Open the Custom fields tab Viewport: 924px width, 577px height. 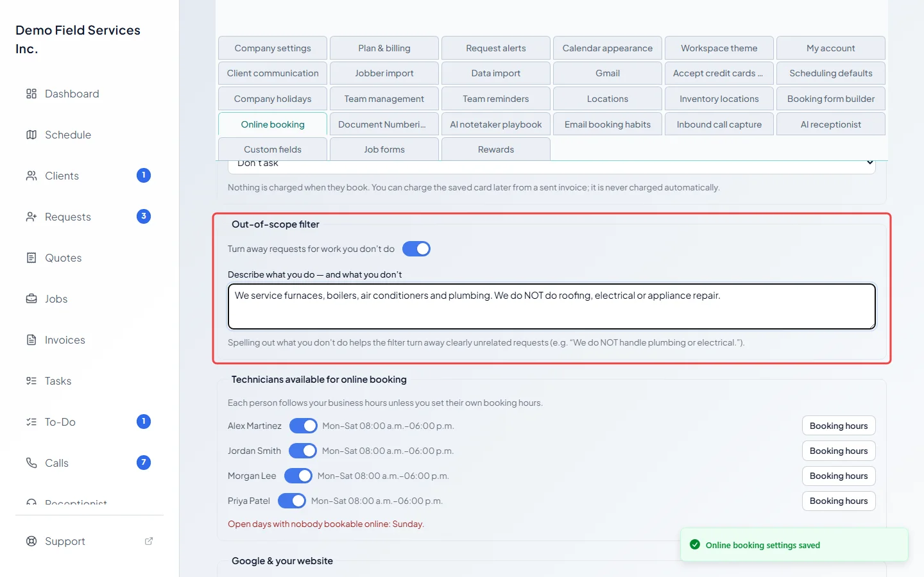[273, 149]
